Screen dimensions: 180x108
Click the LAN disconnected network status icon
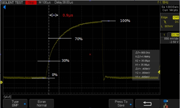pyautogui.click(x=166, y=106)
